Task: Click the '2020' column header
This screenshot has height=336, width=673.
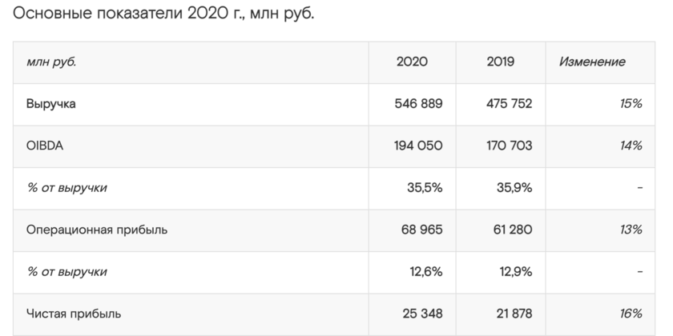Action: (412, 62)
